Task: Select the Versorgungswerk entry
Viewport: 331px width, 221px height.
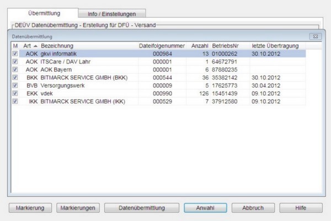Action: coord(158,85)
